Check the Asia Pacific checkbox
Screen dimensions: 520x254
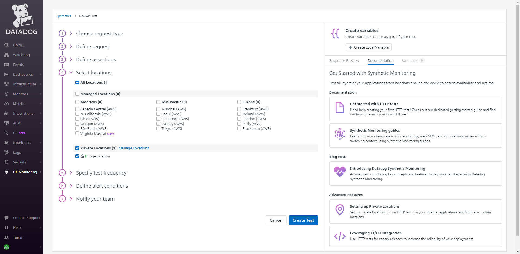tap(158, 102)
